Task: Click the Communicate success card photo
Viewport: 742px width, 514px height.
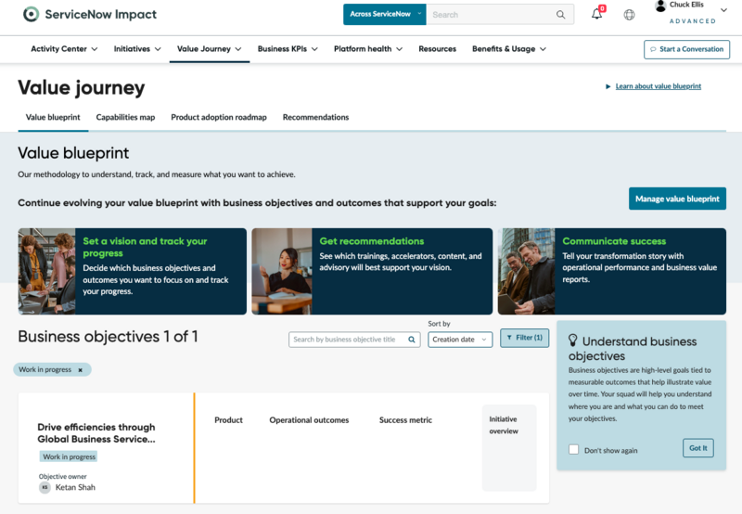Action: pyautogui.click(x=526, y=271)
